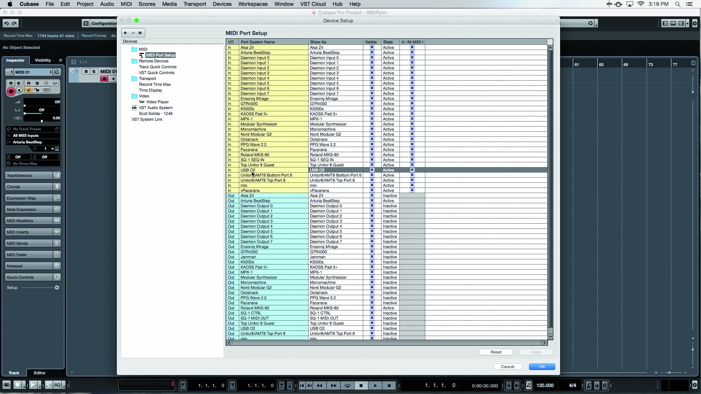Open the All MIDI Inputs routing dropdown
The height and width of the screenshot is (394, 701).
pos(33,136)
